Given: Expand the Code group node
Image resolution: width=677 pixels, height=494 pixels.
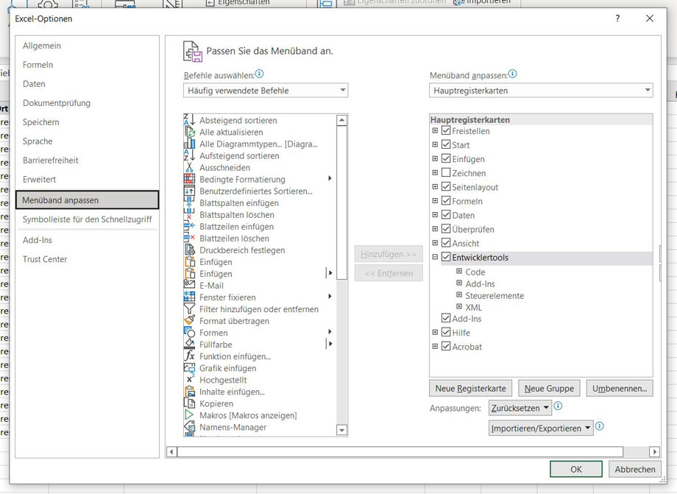Looking at the screenshot, I should (x=459, y=272).
